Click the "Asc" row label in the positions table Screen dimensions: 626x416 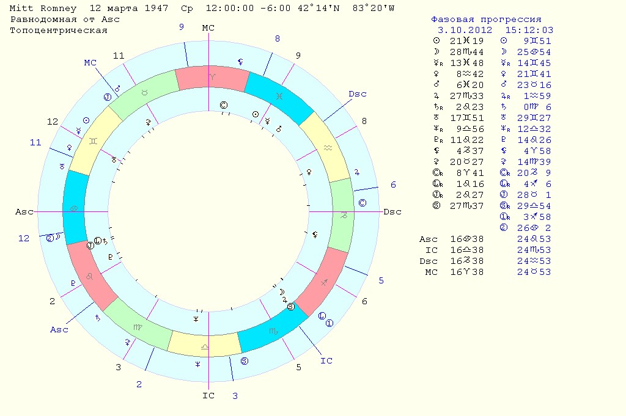coord(428,239)
